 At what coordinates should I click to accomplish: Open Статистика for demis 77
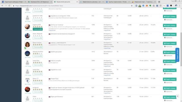[x=38, y=83]
